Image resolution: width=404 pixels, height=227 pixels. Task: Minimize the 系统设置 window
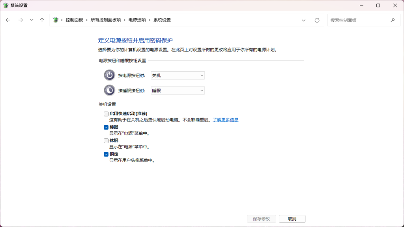[x=361, y=6]
